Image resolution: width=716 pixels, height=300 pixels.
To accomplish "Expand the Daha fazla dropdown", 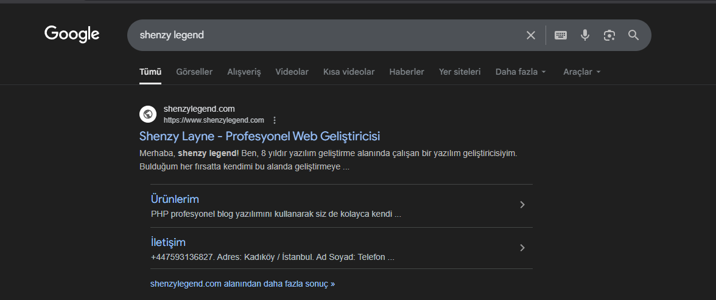I will (521, 72).
